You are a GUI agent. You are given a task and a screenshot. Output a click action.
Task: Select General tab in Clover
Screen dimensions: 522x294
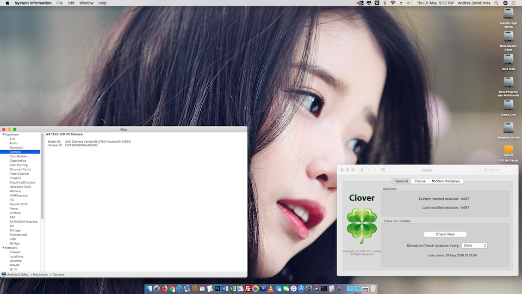[401, 181]
